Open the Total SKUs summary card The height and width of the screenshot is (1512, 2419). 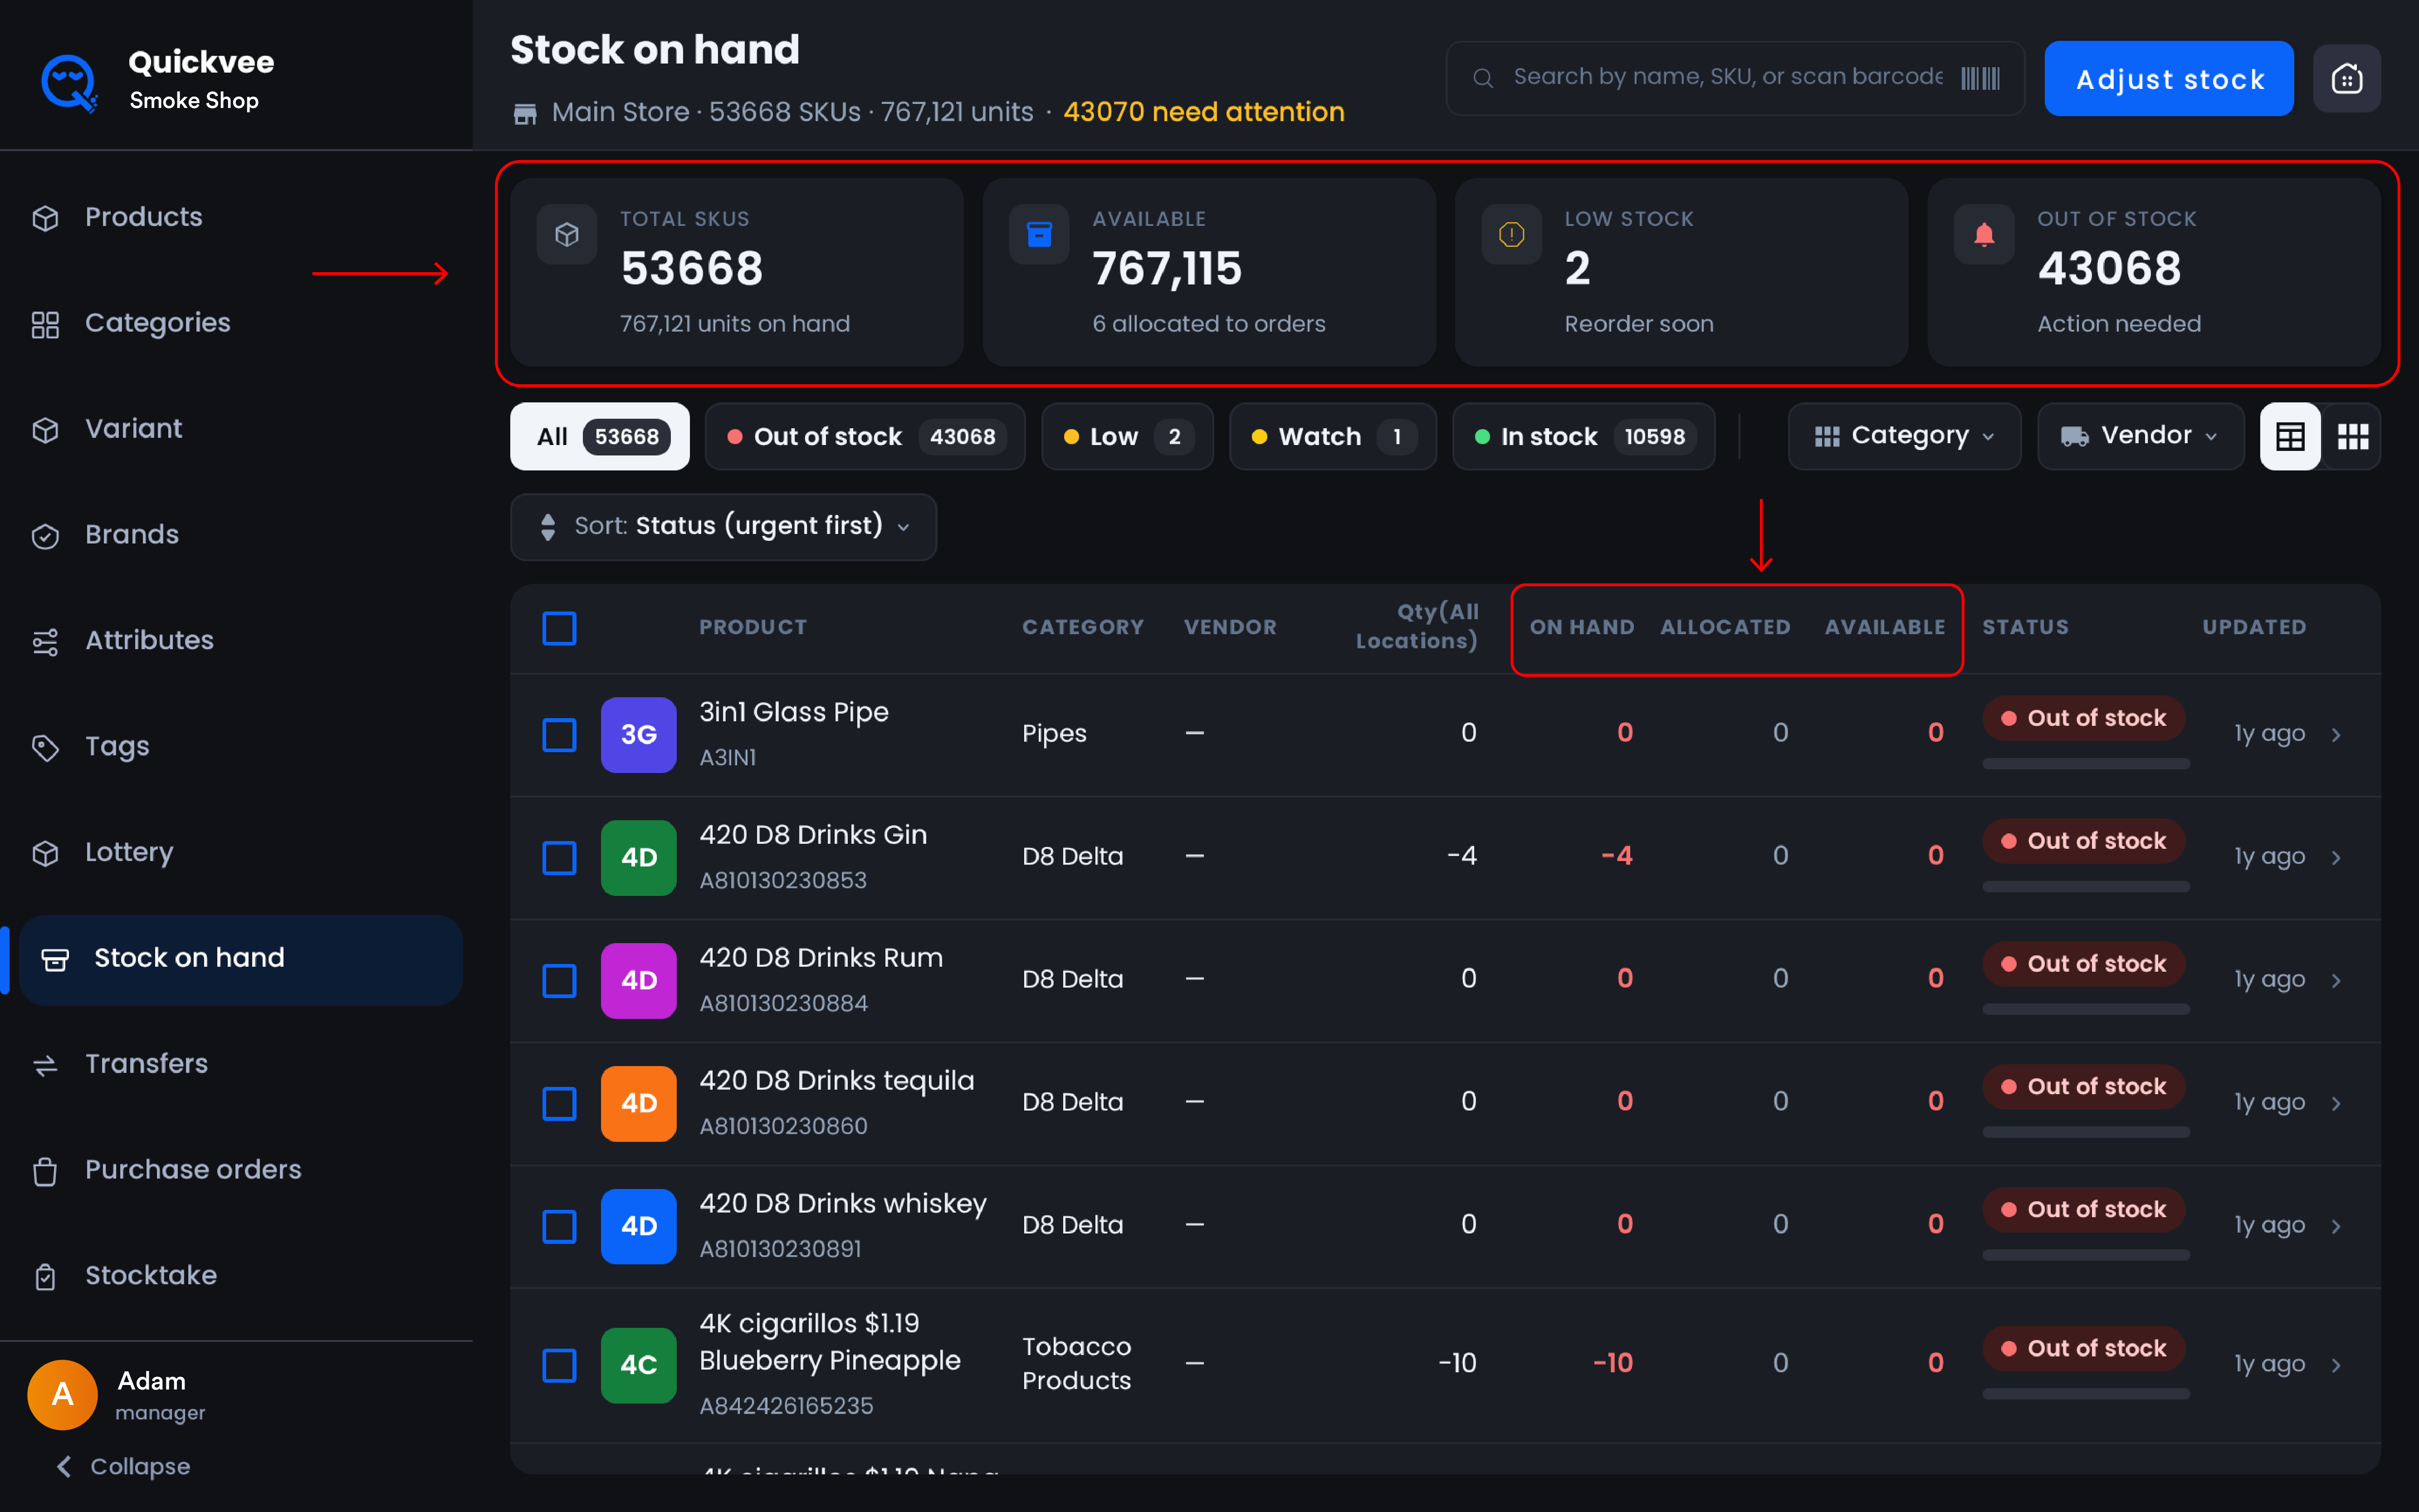(737, 272)
